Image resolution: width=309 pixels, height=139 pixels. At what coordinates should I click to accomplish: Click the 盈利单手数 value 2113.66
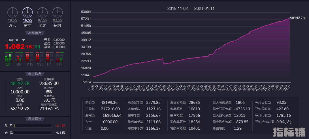[x=153, y=122]
